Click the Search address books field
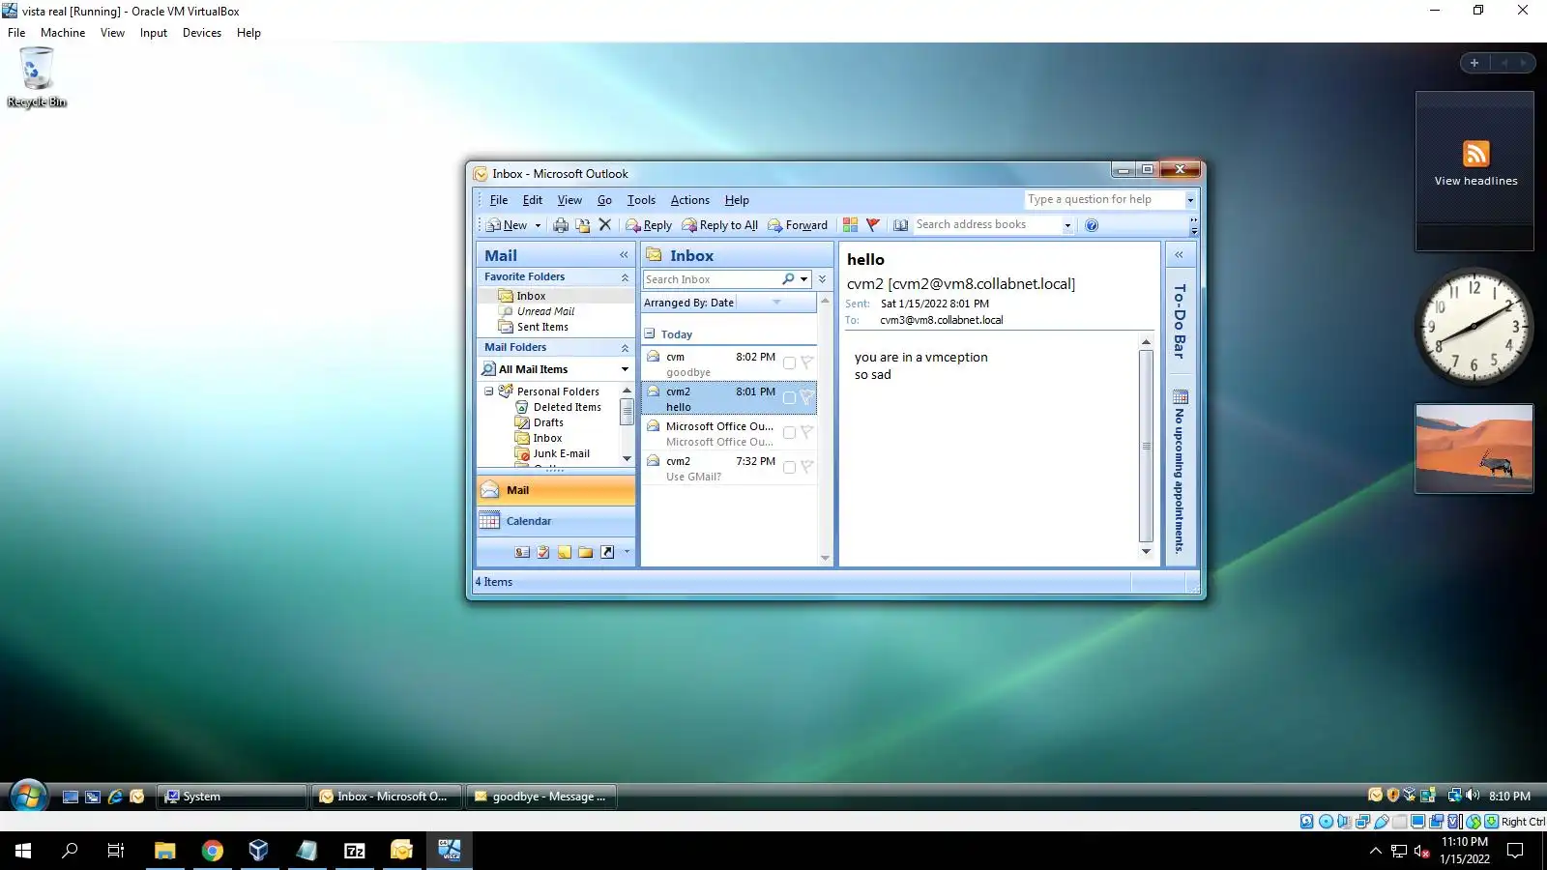 (986, 225)
